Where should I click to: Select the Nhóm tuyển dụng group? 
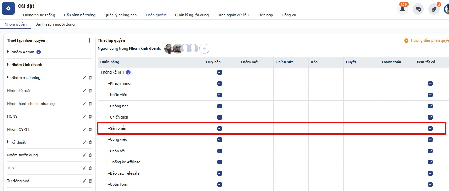[x=22, y=155]
